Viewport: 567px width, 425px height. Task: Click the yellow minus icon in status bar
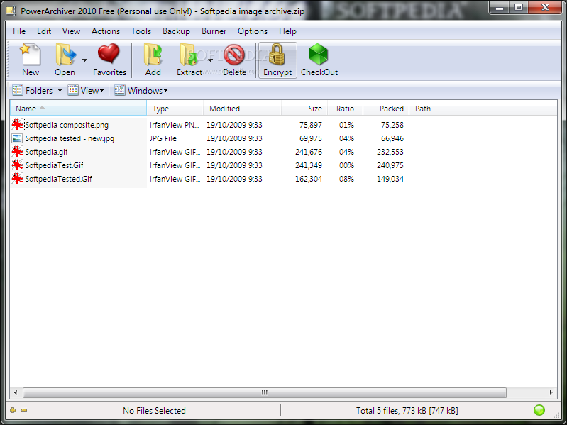coord(24,410)
